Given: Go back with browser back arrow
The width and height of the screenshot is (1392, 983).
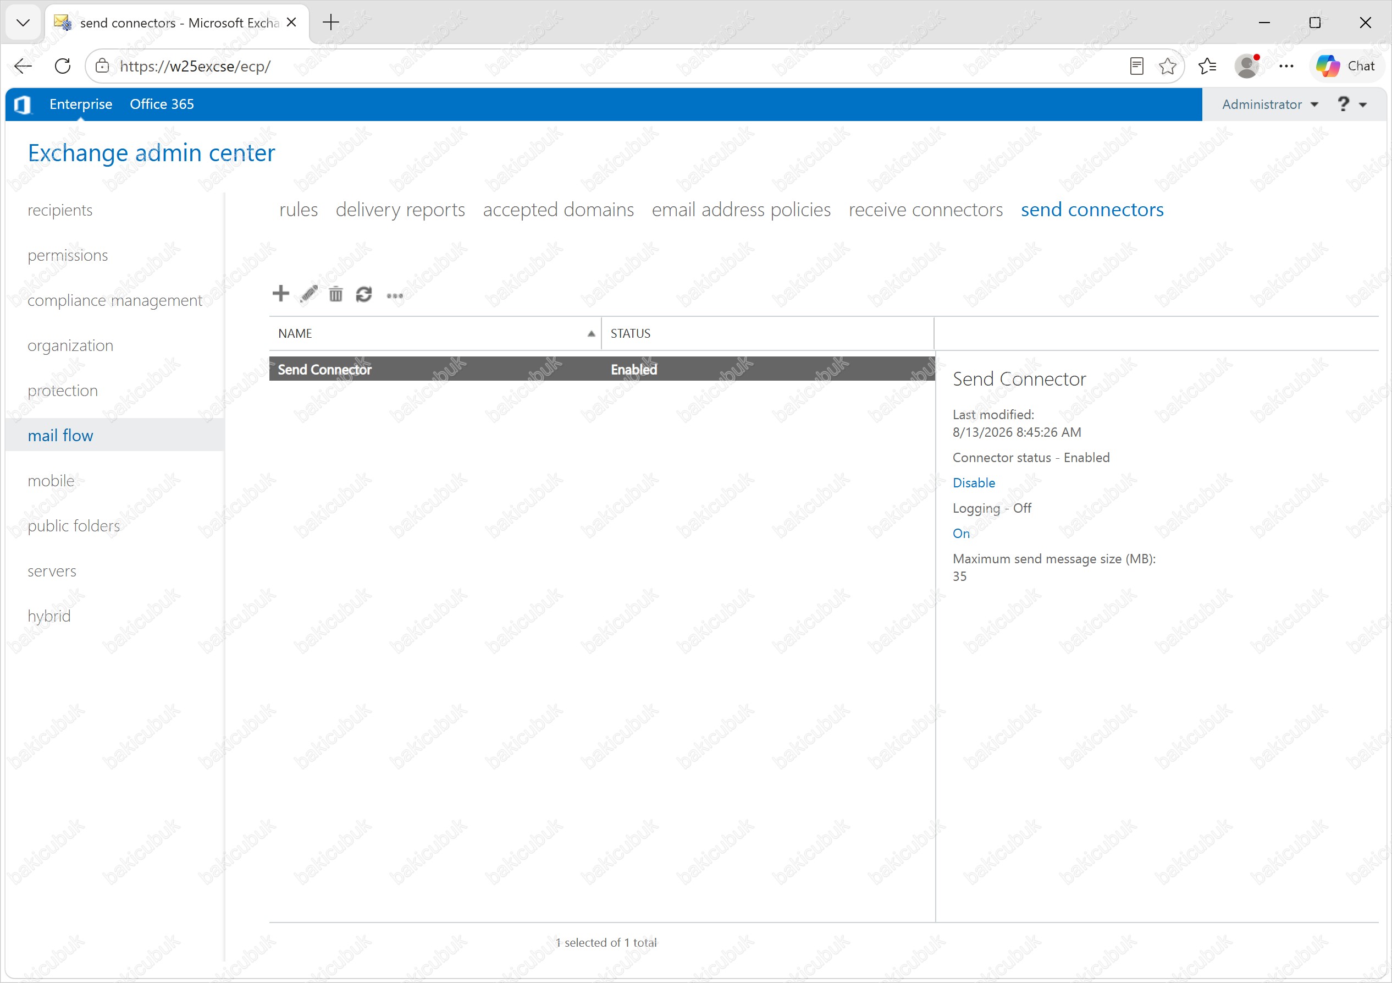Looking at the screenshot, I should [23, 65].
